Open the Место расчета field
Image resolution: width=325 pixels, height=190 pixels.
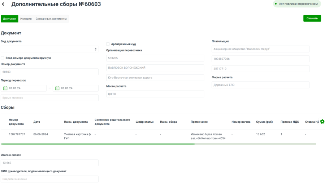pyautogui.click(x=155, y=94)
